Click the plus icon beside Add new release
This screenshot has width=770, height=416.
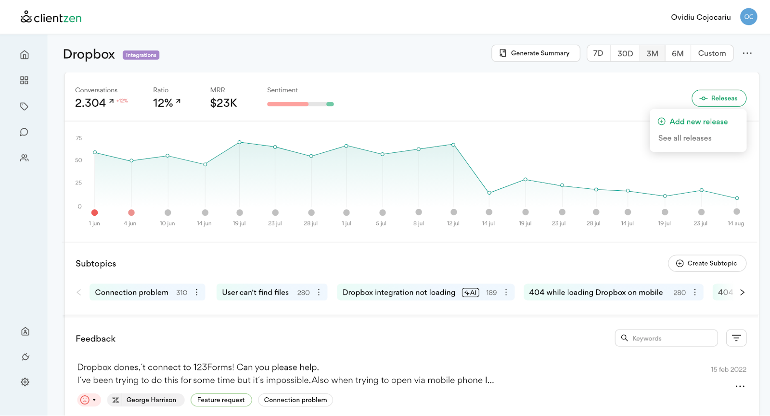click(662, 122)
